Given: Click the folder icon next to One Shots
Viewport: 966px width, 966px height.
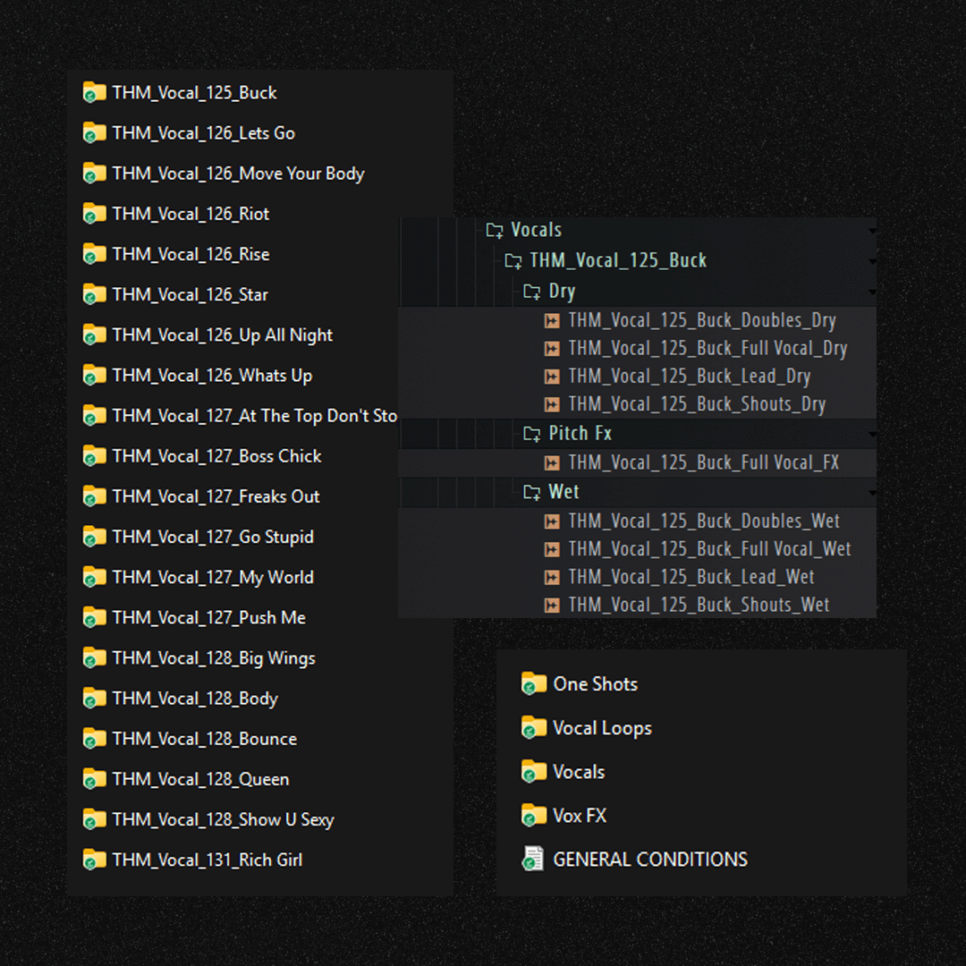Looking at the screenshot, I should point(534,684).
